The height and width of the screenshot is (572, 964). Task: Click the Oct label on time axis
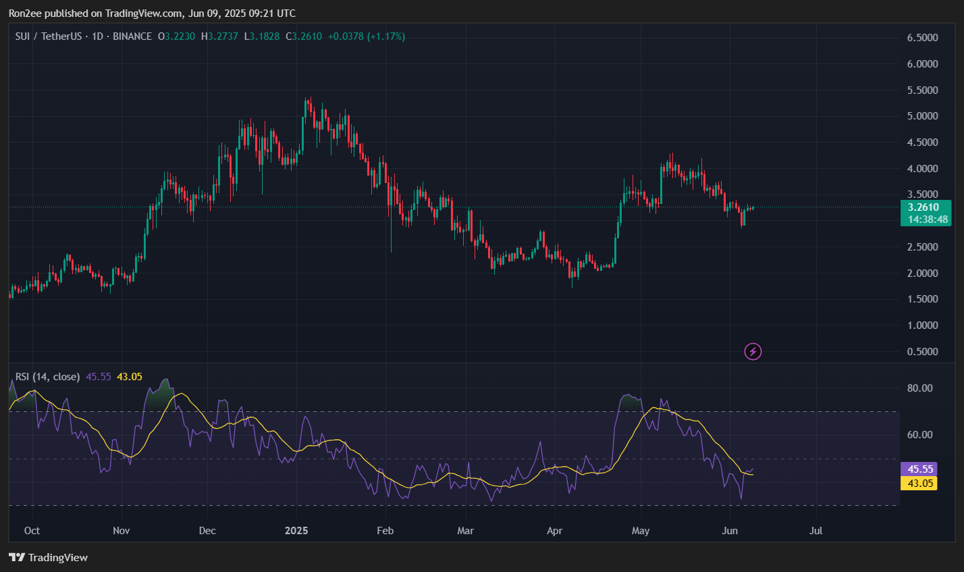click(x=32, y=531)
